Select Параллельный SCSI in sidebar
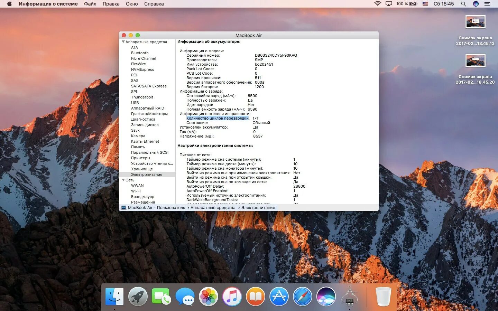The image size is (498, 311). pyautogui.click(x=150, y=152)
